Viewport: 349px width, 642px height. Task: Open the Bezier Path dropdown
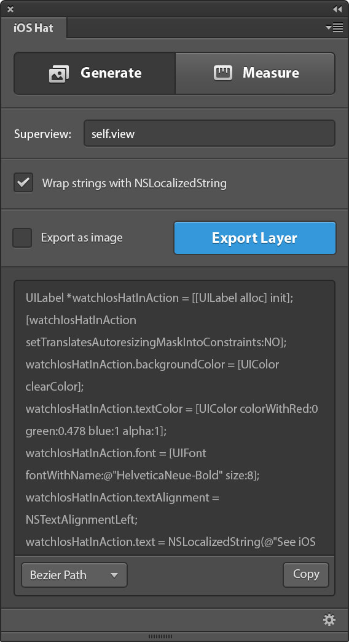[74, 575]
